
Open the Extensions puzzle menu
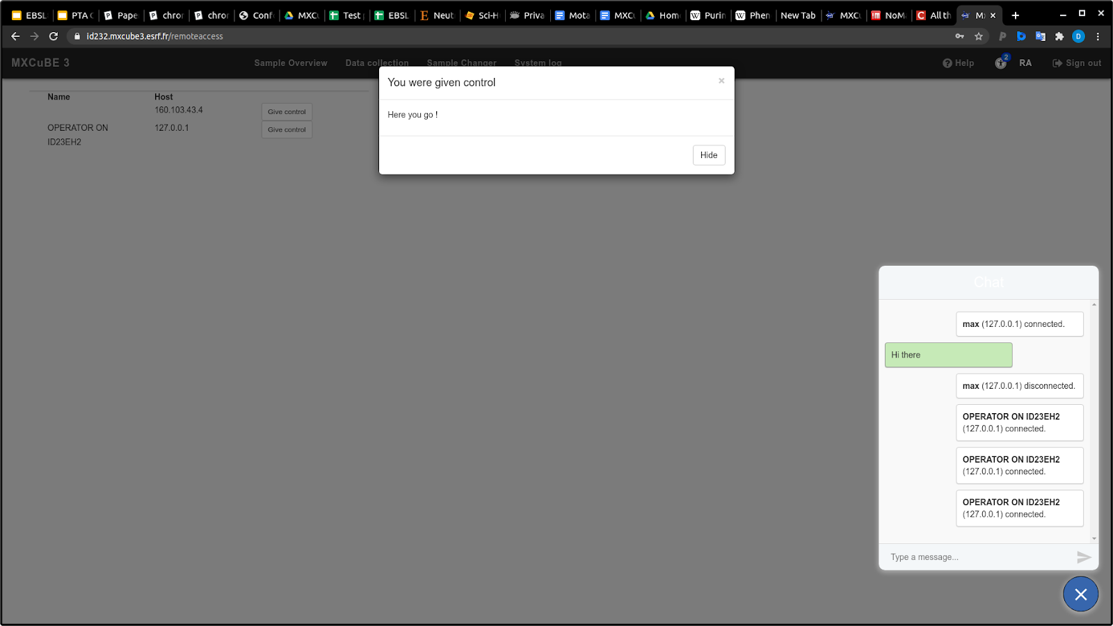coord(1059,36)
